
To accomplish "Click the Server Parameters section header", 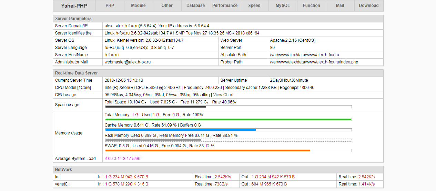I will pyautogui.click(x=73, y=19).
